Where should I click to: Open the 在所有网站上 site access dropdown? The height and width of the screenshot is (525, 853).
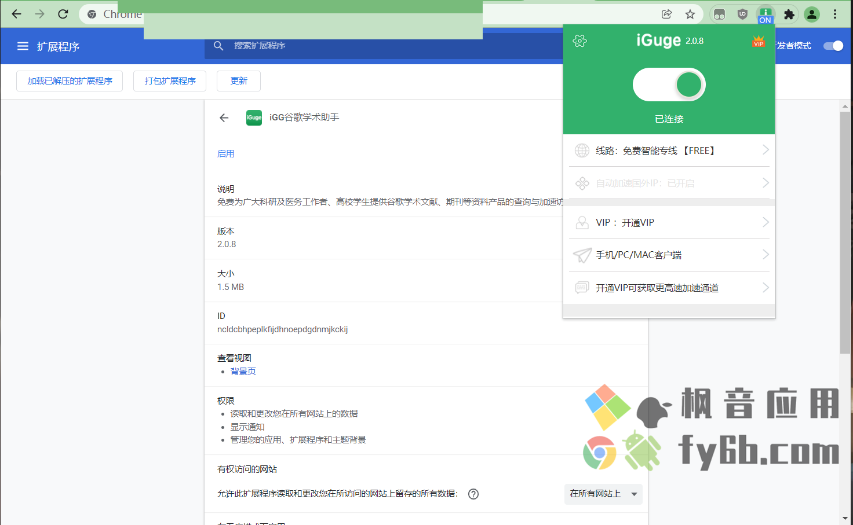603,494
